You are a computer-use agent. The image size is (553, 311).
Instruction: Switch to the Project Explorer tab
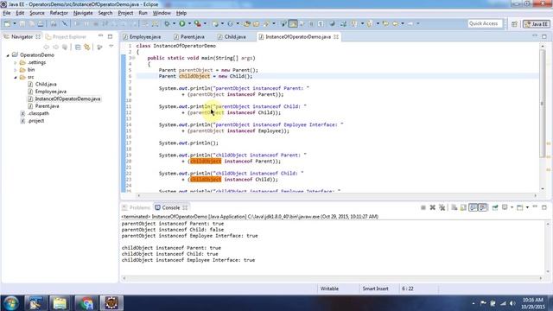pyautogui.click(x=66, y=36)
